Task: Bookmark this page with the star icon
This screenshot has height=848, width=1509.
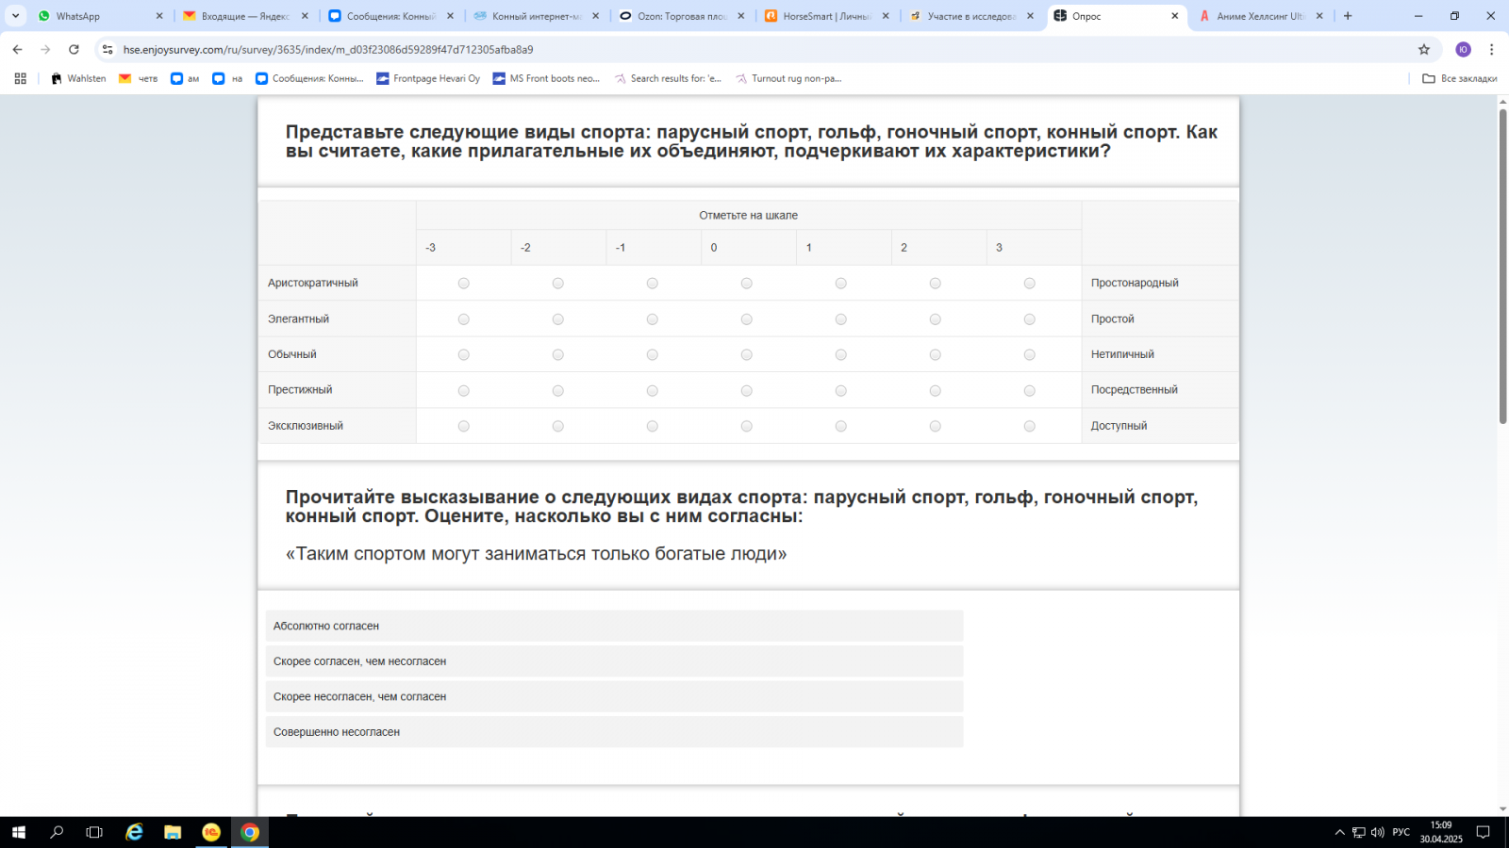Action: pyautogui.click(x=1424, y=49)
